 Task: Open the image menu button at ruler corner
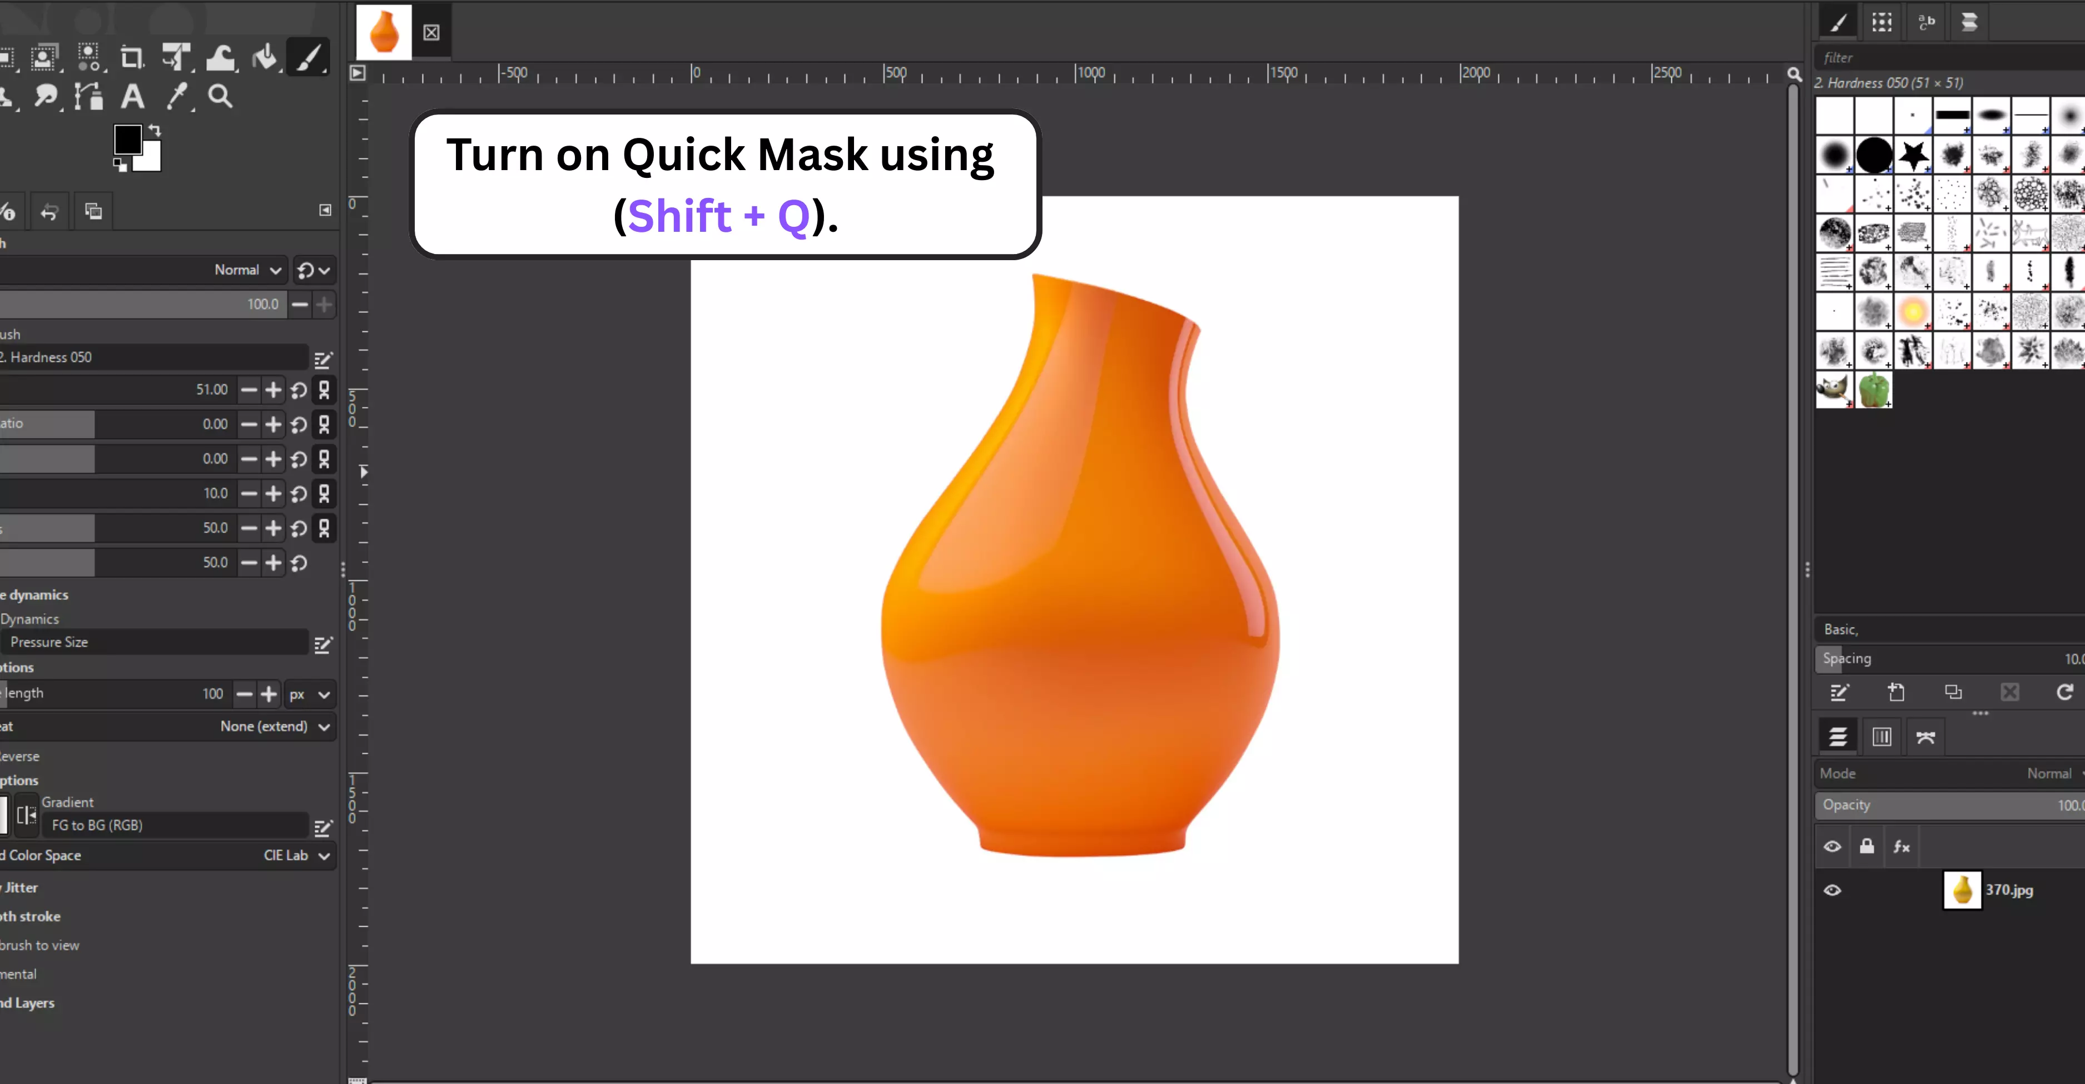pyautogui.click(x=358, y=73)
